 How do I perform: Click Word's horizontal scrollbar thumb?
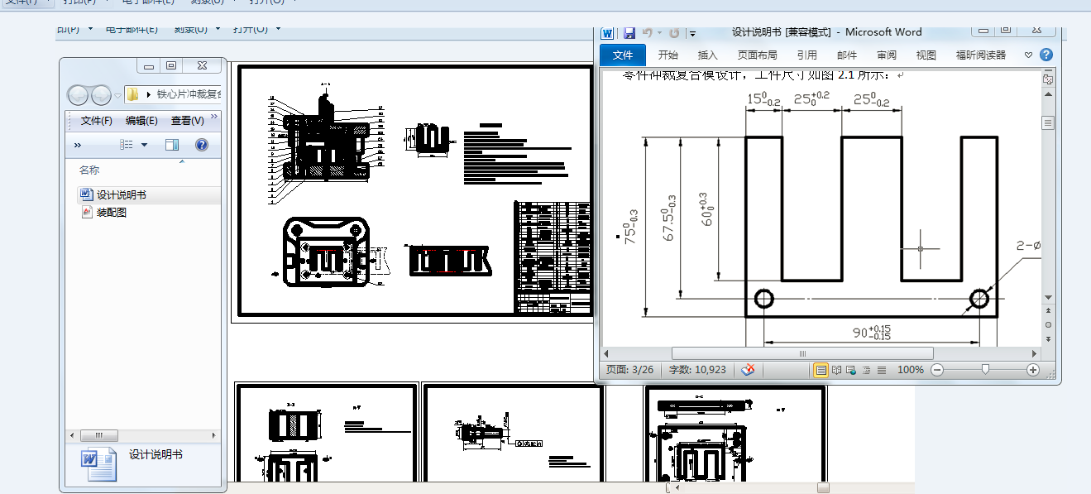(x=802, y=353)
